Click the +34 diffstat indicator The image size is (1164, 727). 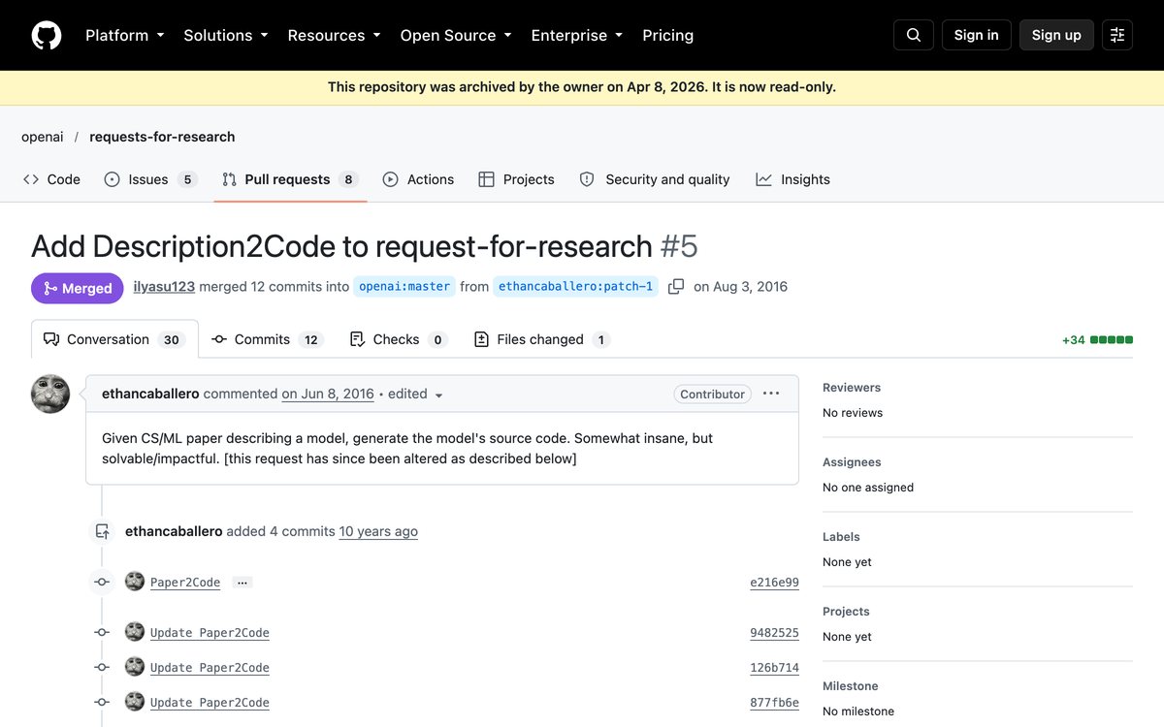click(1097, 340)
